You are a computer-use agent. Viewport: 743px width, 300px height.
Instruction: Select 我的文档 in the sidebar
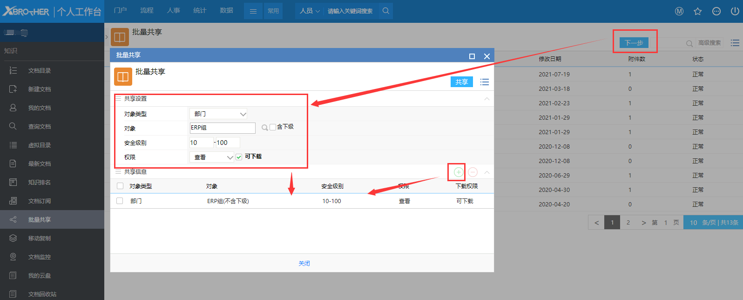click(40, 108)
